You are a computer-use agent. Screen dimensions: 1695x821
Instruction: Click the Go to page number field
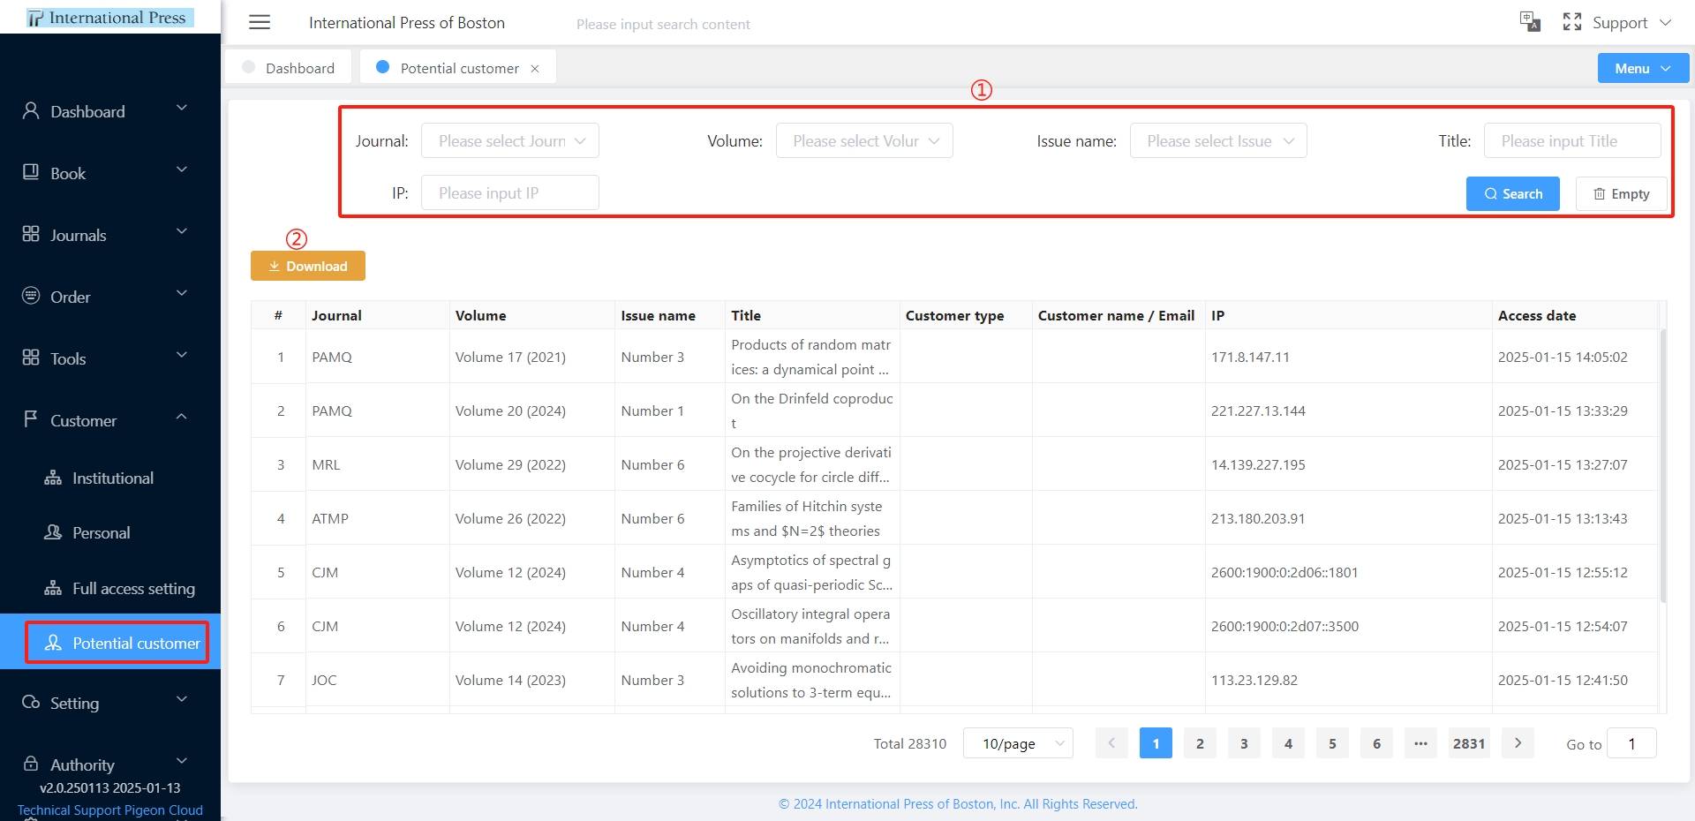pos(1631,743)
